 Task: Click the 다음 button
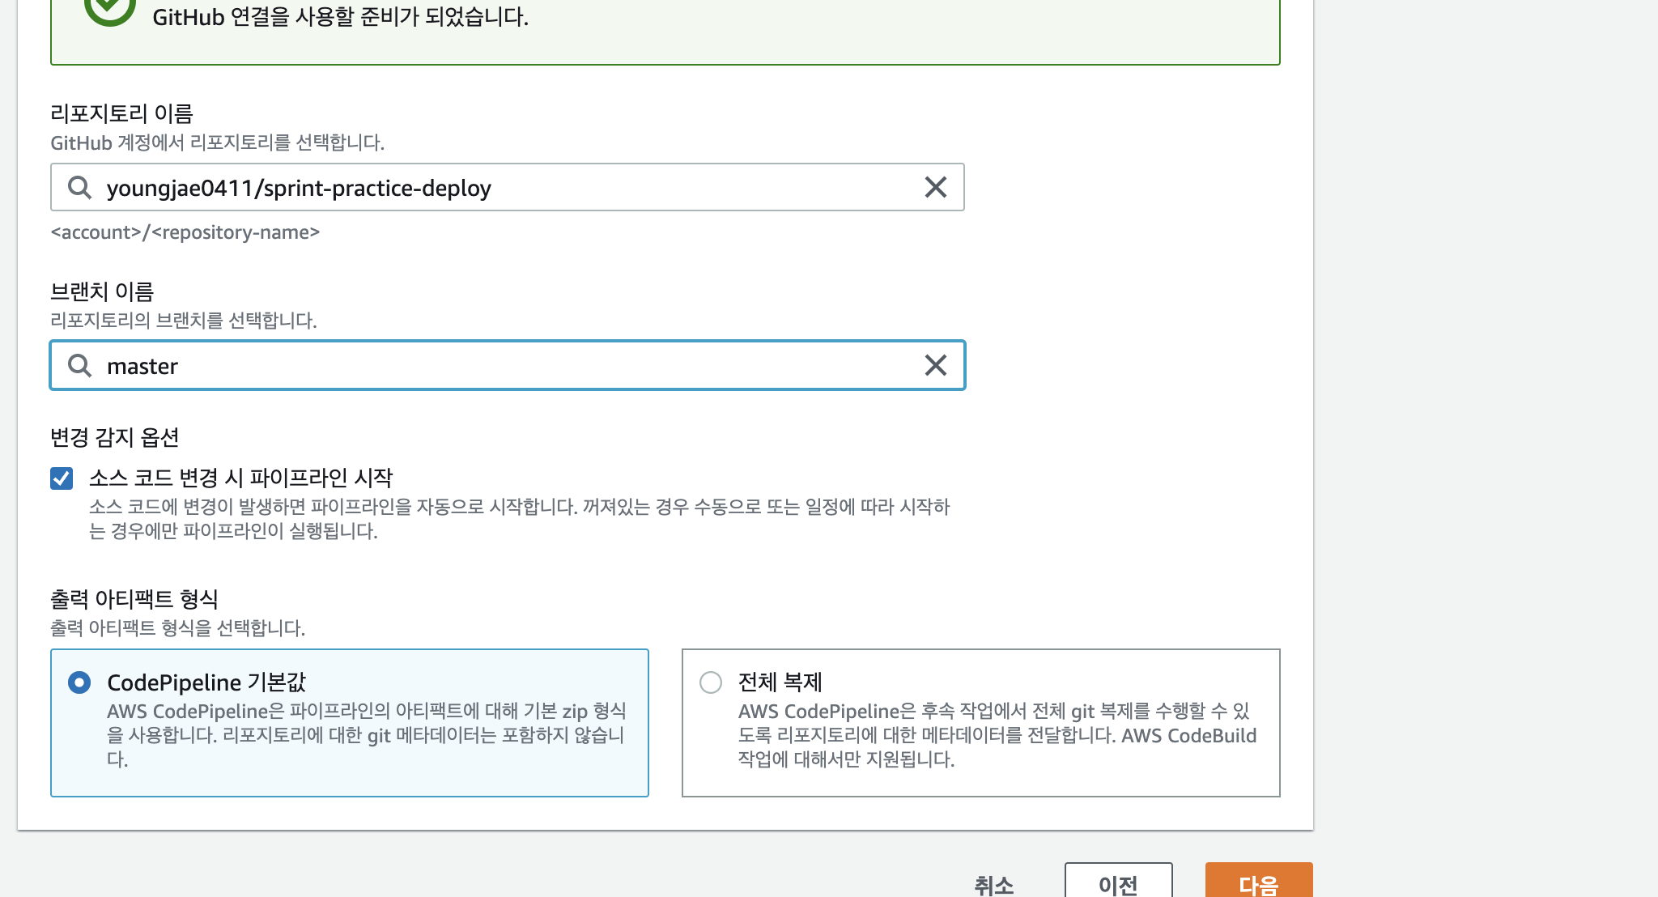(x=1258, y=884)
